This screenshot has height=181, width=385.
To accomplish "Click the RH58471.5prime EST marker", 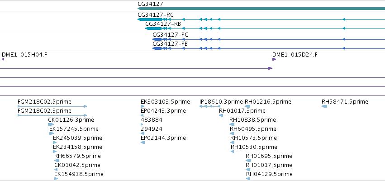I will point(324,106).
